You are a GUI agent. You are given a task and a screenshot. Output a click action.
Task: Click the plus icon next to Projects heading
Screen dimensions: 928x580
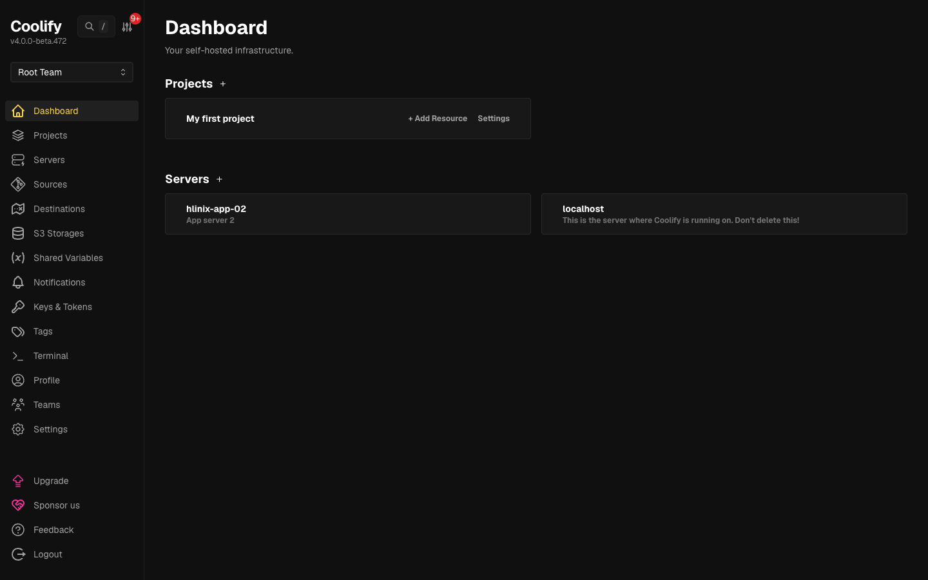(x=223, y=84)
